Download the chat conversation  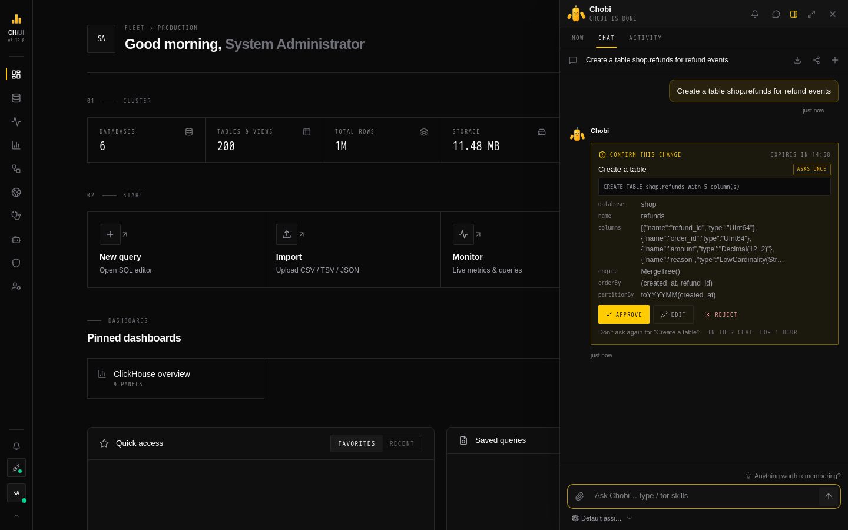797,60
